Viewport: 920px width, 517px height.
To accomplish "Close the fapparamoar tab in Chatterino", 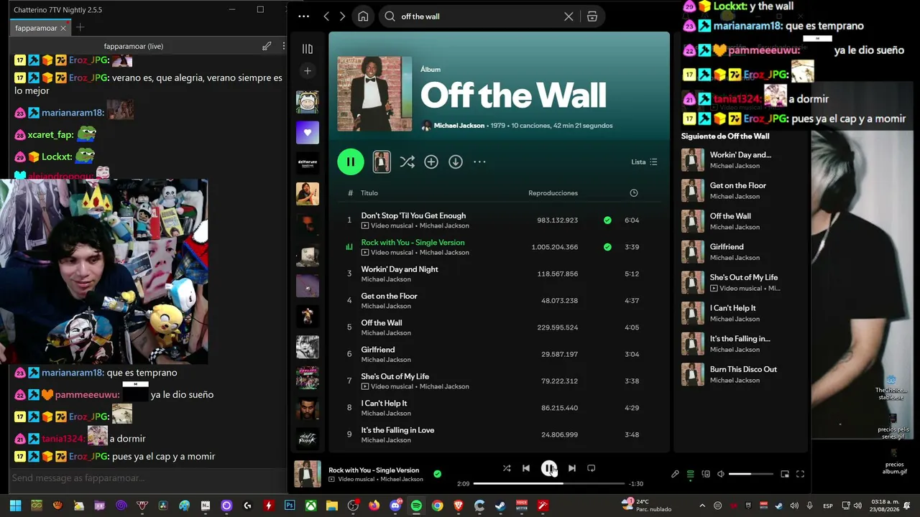I will pyautogui.click(x=63, y=28).
